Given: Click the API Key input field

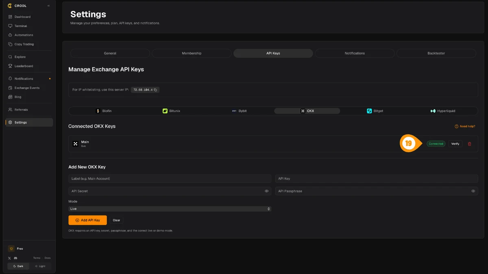Looking at the screenshot, I should (x=377, y=179).
